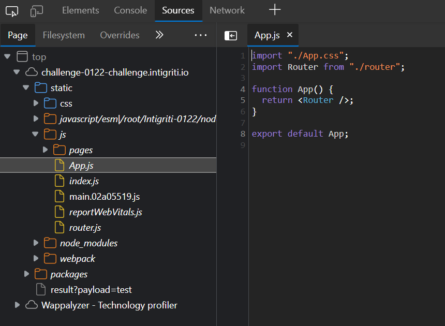Click the index.js file icon

point(60,181)
